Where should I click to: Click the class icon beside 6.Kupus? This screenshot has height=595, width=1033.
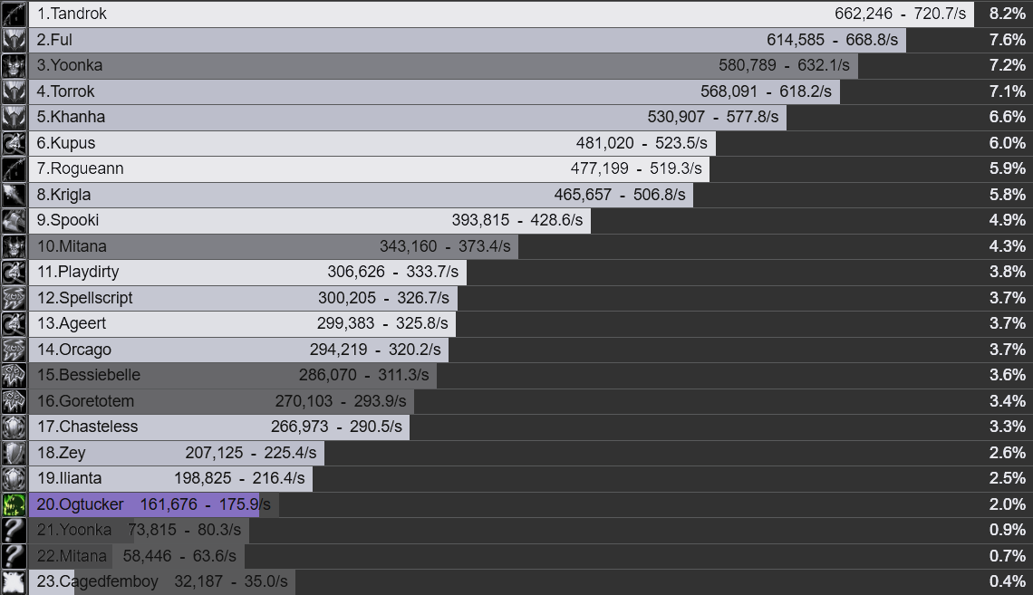14,143
